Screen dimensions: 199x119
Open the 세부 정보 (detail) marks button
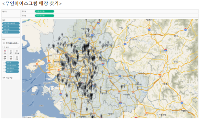[5, 58]
